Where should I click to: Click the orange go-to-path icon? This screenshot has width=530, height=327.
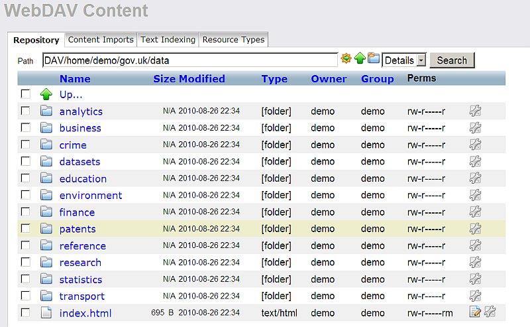point(346,59)
